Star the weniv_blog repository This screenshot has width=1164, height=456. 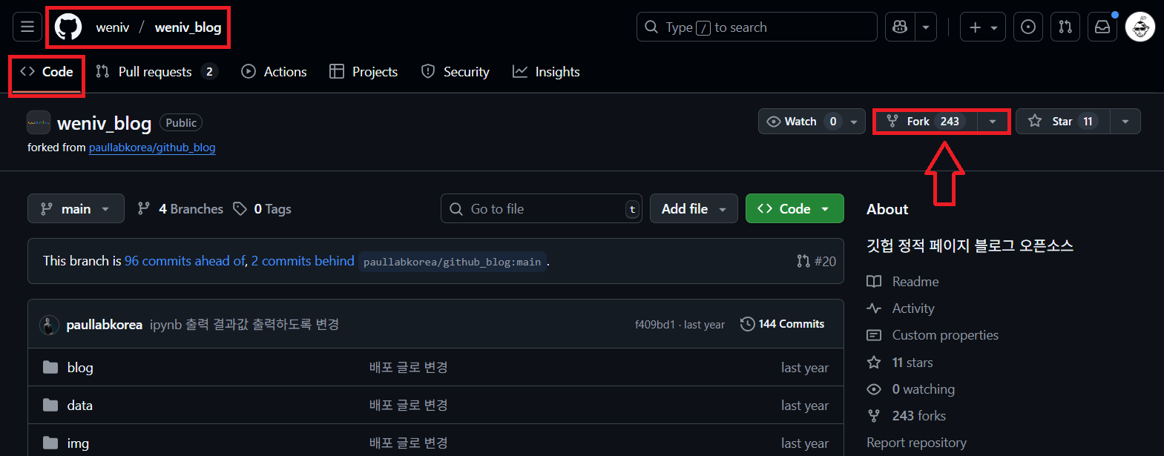1062,122
